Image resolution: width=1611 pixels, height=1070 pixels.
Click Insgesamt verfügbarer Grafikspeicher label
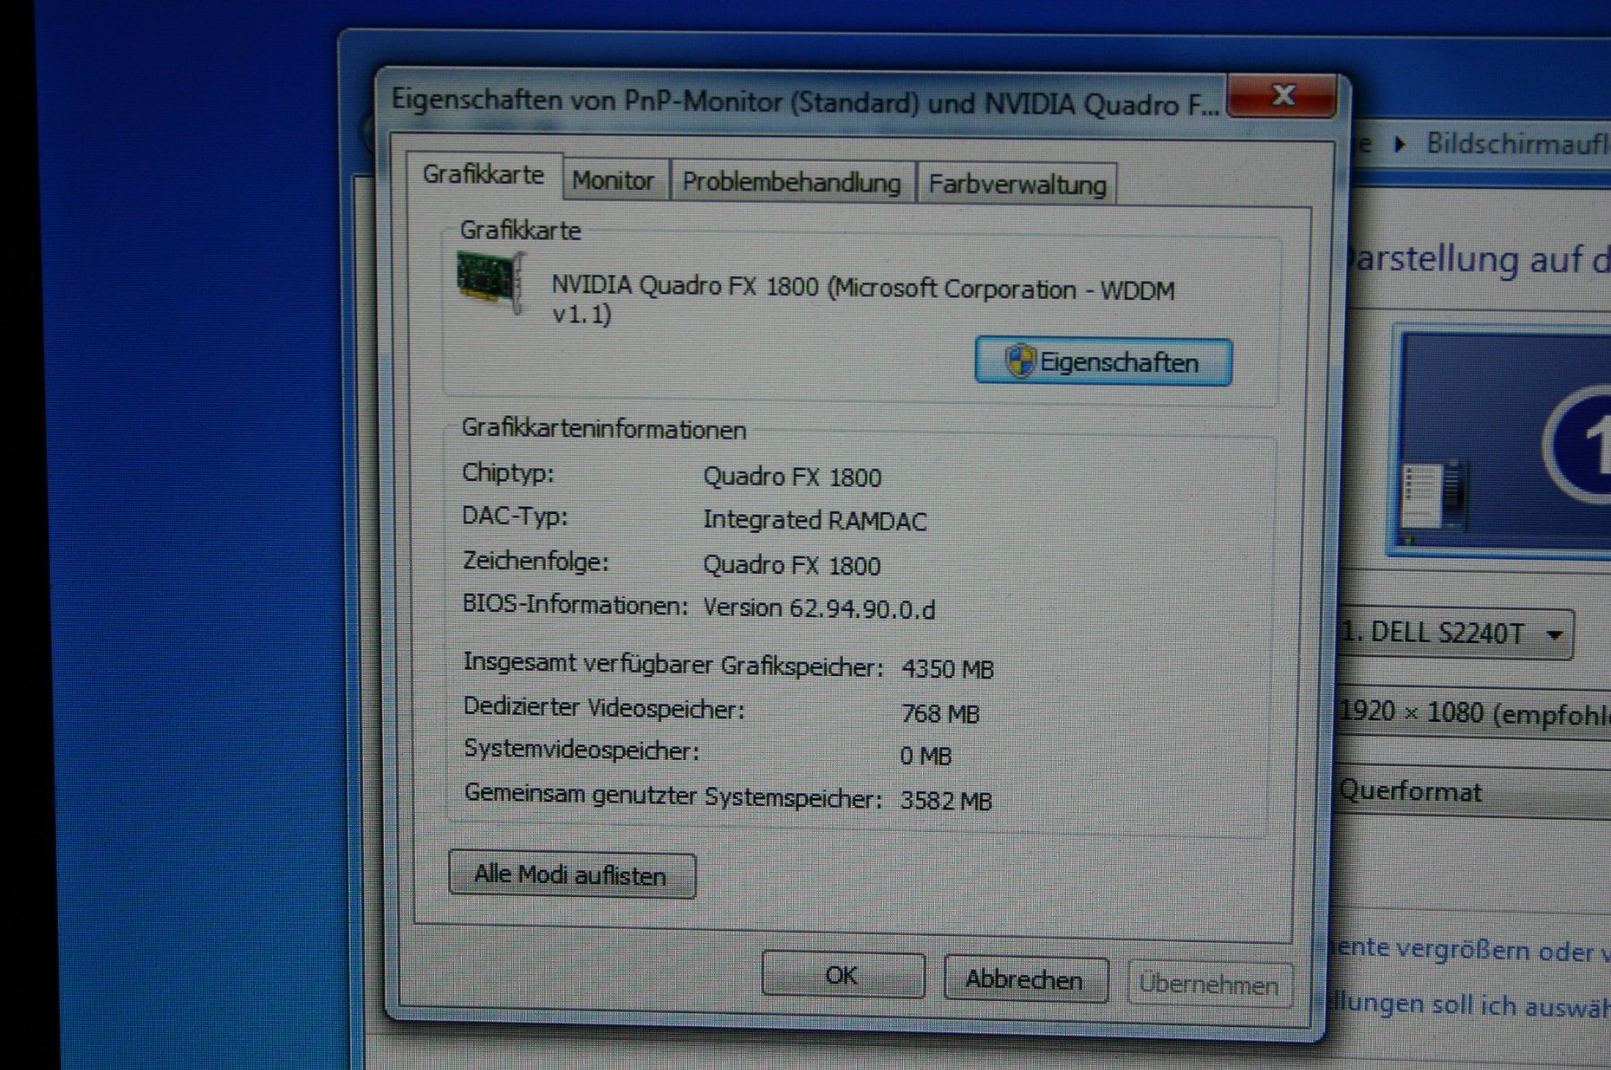coord(673,664)
